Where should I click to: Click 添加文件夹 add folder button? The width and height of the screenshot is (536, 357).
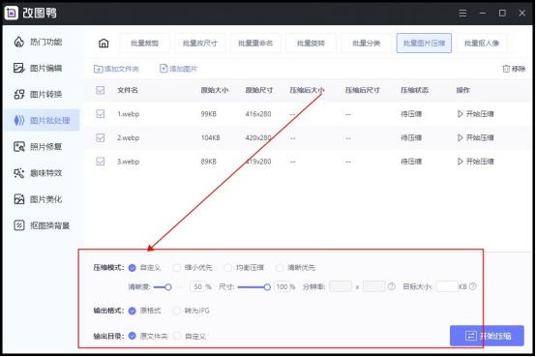click(116, 69)
